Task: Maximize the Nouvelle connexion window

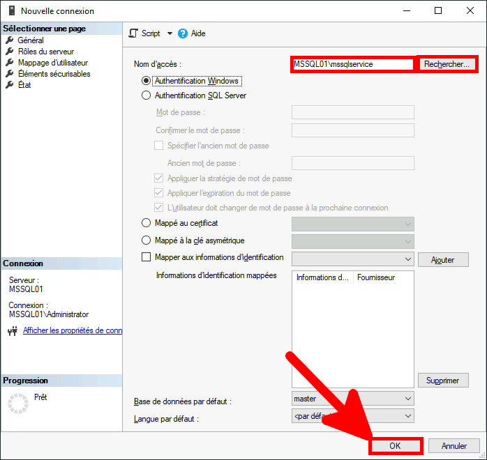Action: [x=438, y=10]
